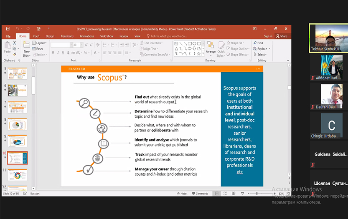The width and height of the screenshot is (348, 219).
Task: Open the Select dropdown in Editing
Action: click(x=260, y=55)
